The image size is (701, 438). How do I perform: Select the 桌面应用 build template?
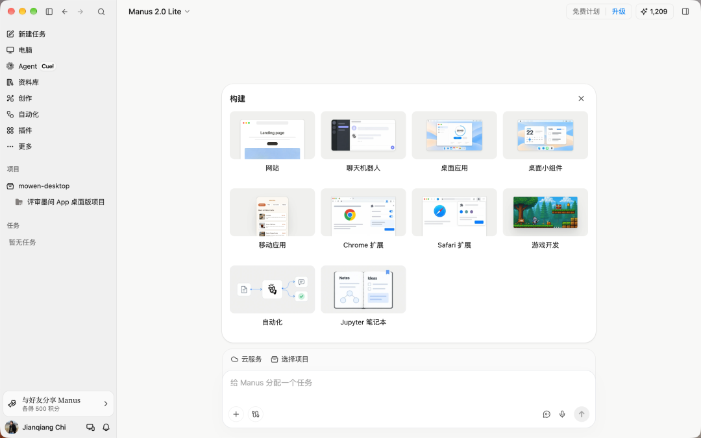pyautogui.click(x=454, y=143)
